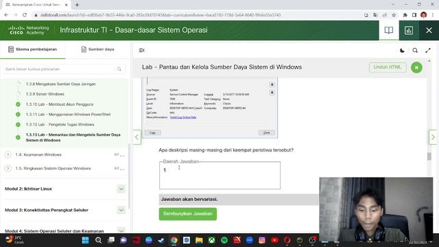Open File Explorer from the taskbar
439x247 pixels.
[x=199, y=240]
